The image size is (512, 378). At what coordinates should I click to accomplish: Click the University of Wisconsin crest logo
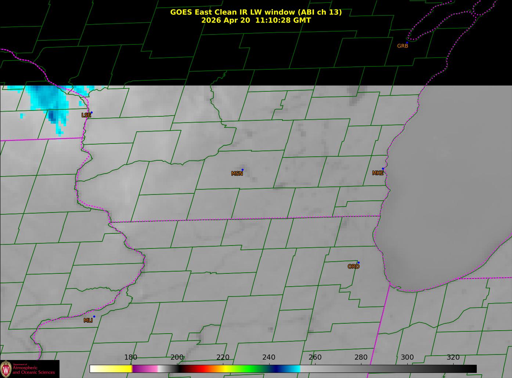[x=6, y=369]
